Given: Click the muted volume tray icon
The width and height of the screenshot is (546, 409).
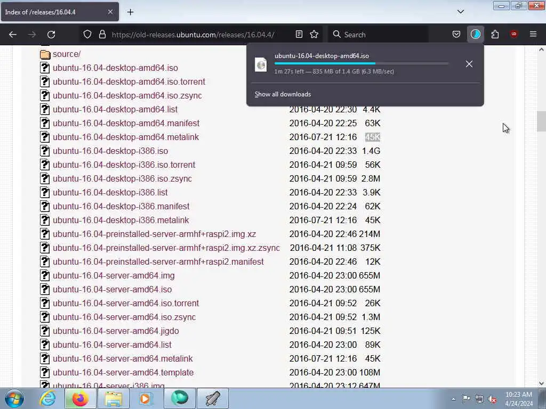Looking at the screenshot, I should [492, 399].
